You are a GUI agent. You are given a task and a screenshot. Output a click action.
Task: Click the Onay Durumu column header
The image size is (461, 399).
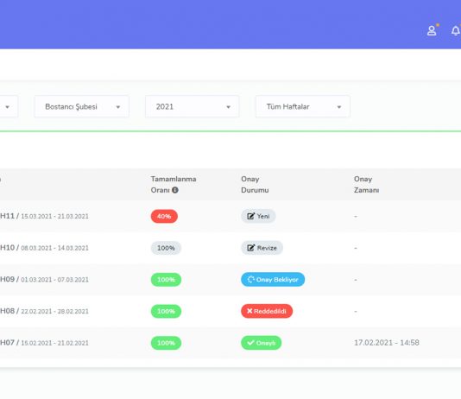point(255,184)
